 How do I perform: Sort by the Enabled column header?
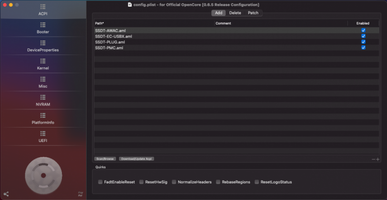pyautogui.click(x=363, y=23)
